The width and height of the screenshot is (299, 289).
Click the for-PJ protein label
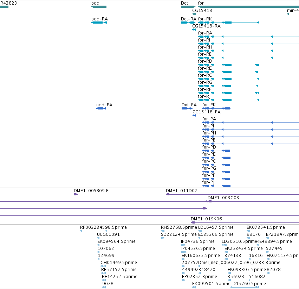(x=208, y=182)
